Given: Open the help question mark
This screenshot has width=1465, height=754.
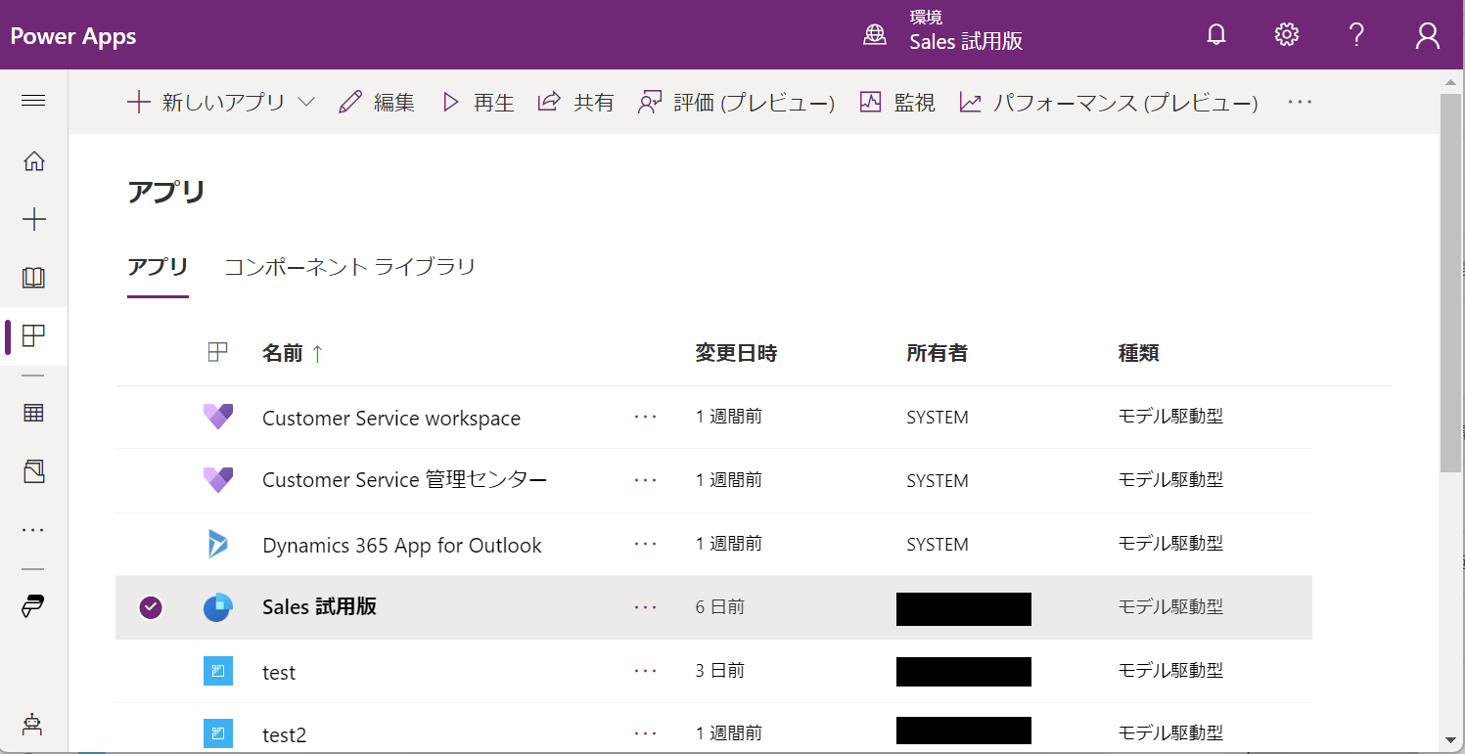Looking at the screenshot, I should point(1356,35).
